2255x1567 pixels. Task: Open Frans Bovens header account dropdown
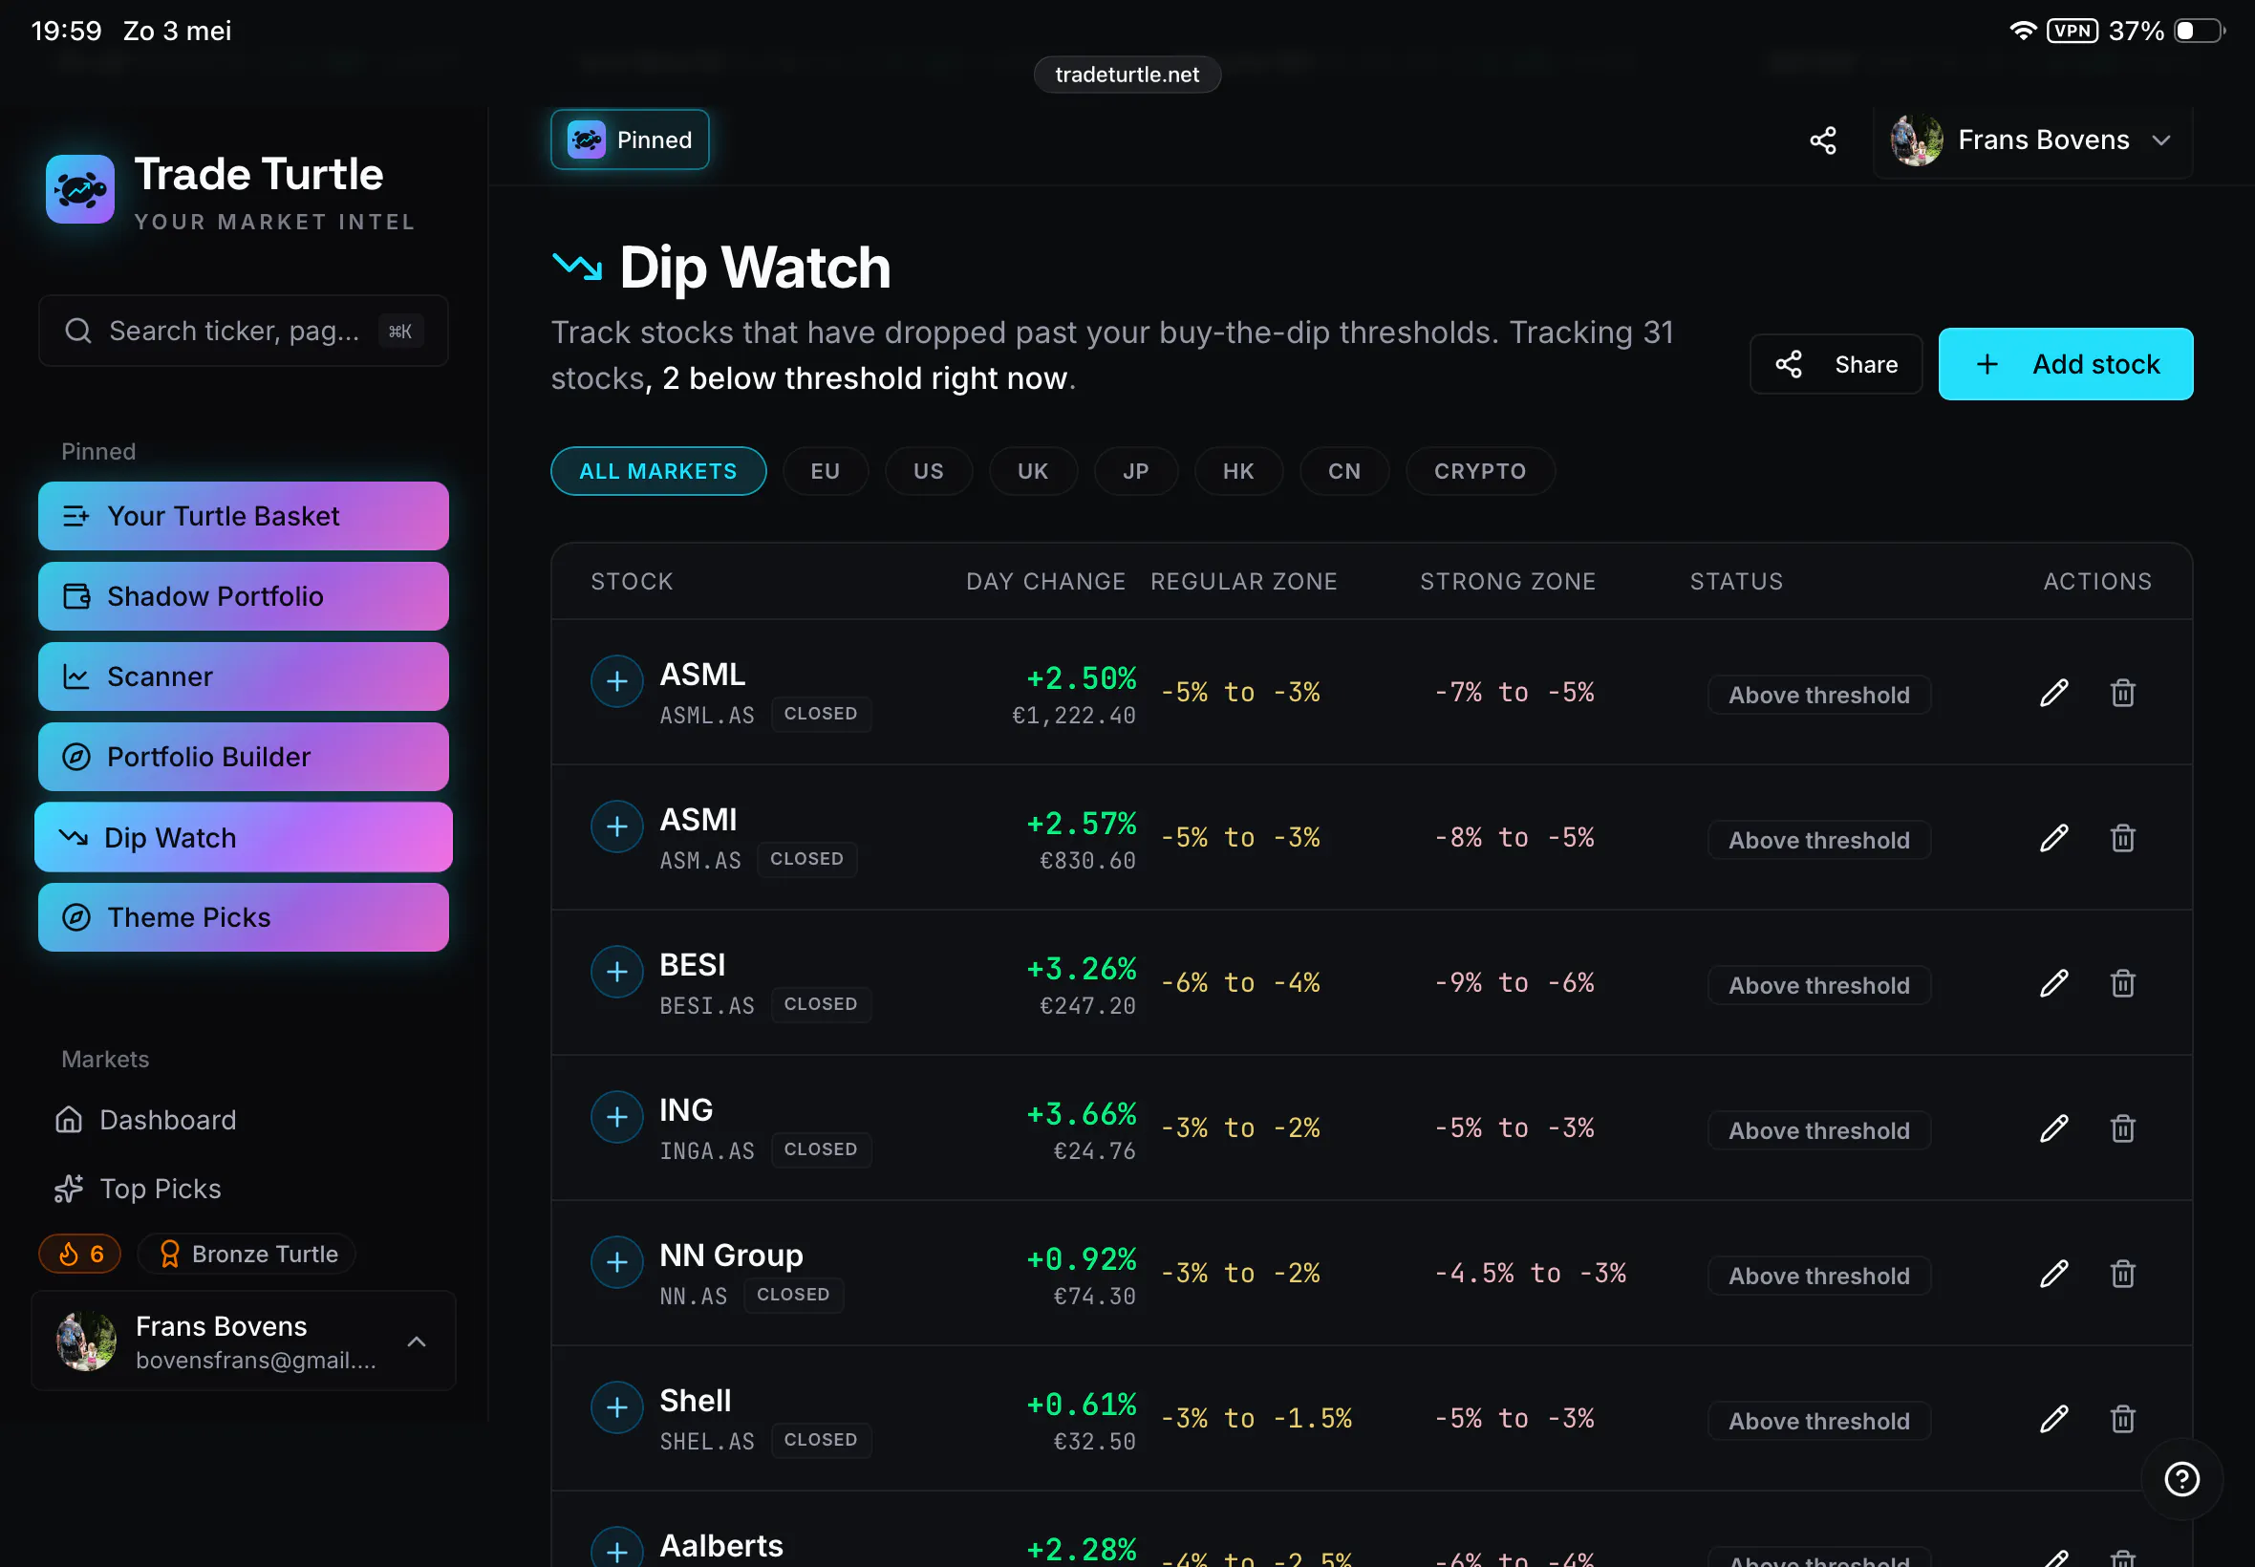click(x=2032, y=140)
